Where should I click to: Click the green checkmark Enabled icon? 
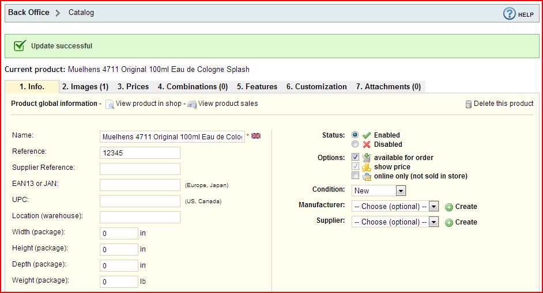pyautogui.click(x=367, y=135)
